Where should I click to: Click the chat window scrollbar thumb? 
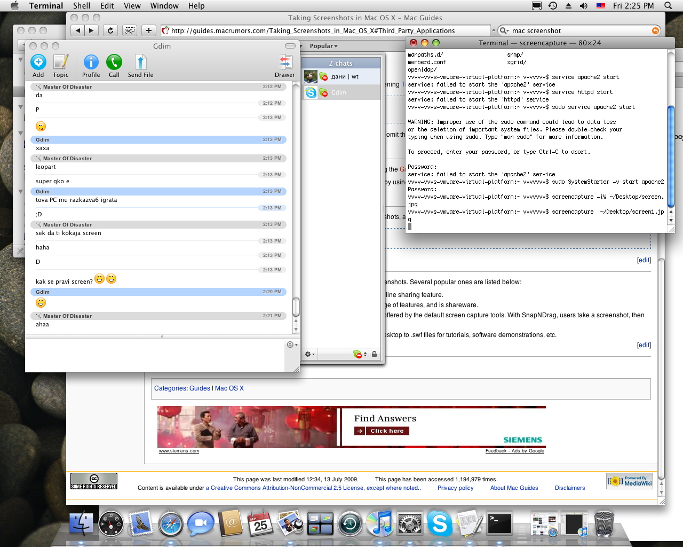[296, 307]
